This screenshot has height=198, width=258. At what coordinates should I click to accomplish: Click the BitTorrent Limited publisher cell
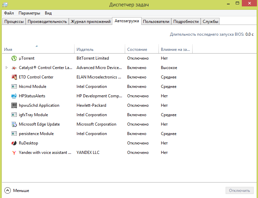93,58
